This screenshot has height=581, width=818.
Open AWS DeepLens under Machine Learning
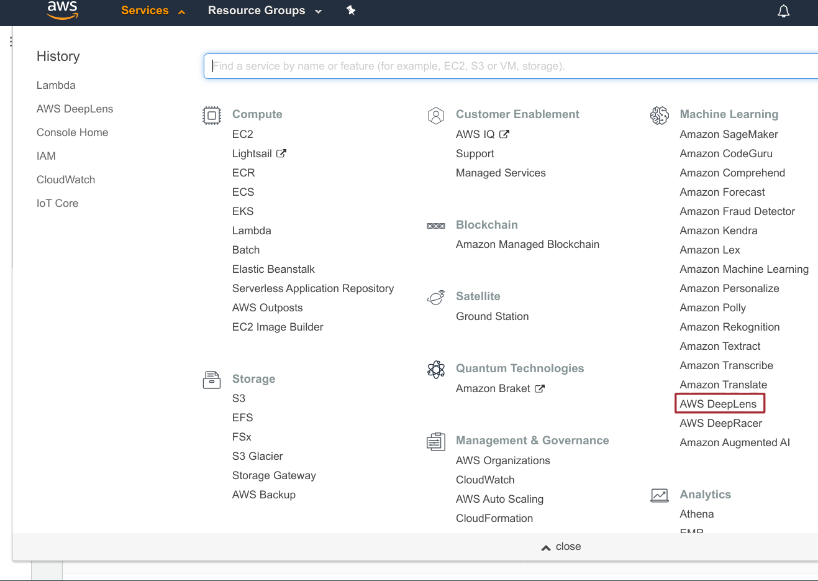718,404
